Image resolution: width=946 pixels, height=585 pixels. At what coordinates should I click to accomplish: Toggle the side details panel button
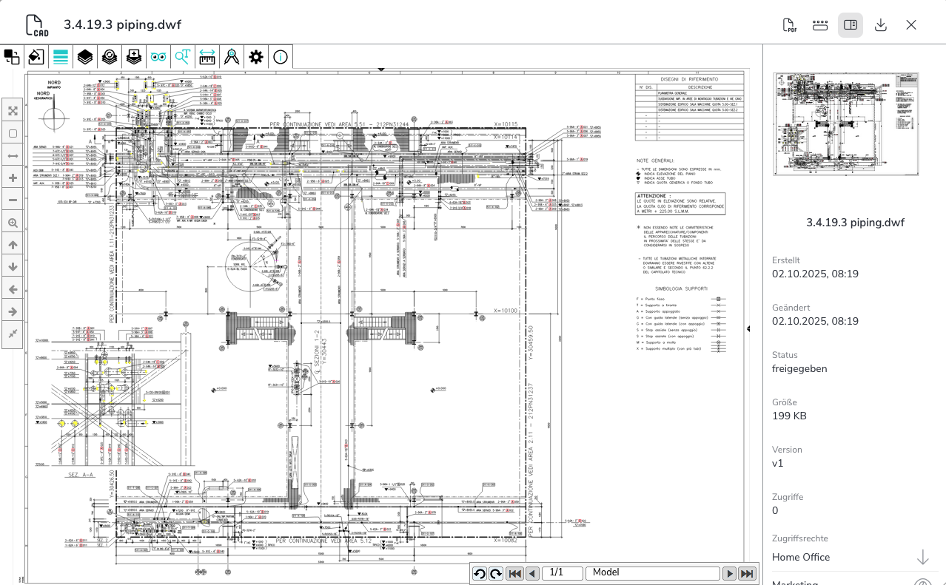point(851,25)
